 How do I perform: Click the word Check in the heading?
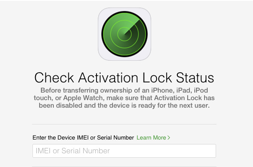[x=54, y=78]
